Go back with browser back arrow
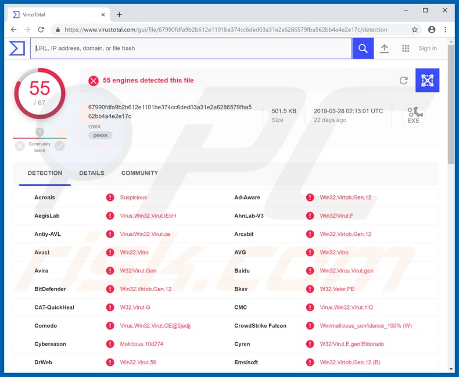The width and height of the screenshot is (459, 377). click(x=13, y=30)
